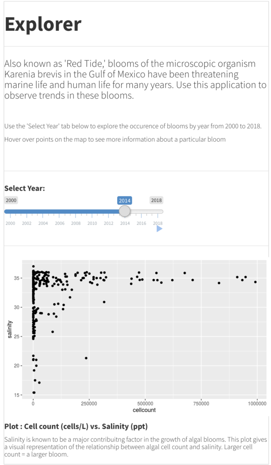
Task: Click the Explorer page heading
Action: (43, 24)
